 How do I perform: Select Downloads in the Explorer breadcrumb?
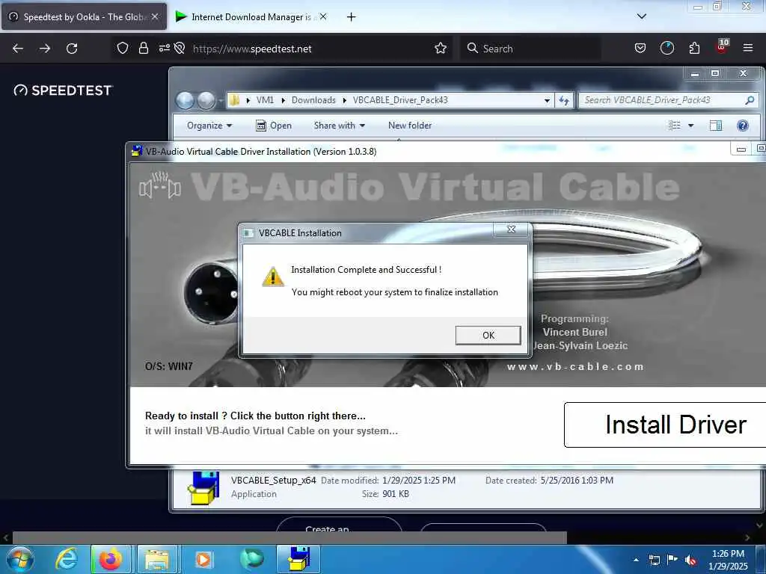[313, 100]
